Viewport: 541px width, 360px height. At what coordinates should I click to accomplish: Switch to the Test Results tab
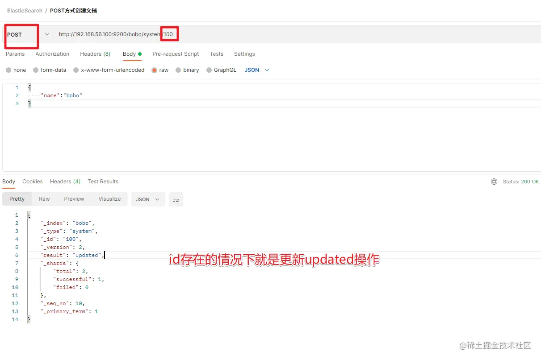coord(103,182)
